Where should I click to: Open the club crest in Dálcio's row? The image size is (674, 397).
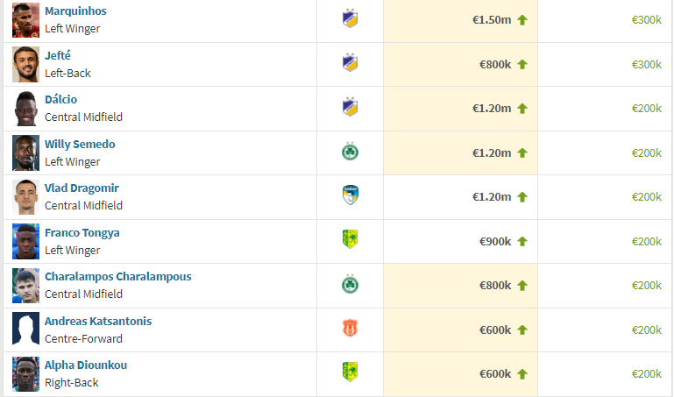(x=350, y=108)
